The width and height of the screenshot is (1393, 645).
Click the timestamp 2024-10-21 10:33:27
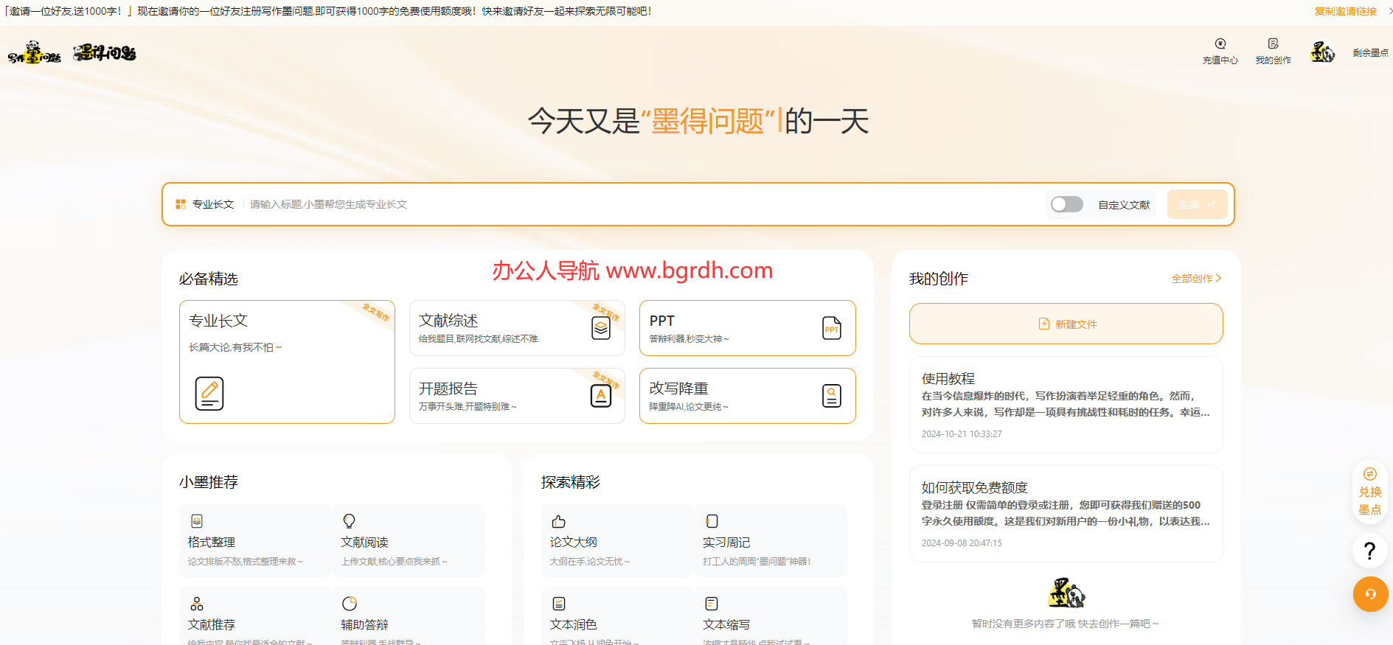[962, 434]
